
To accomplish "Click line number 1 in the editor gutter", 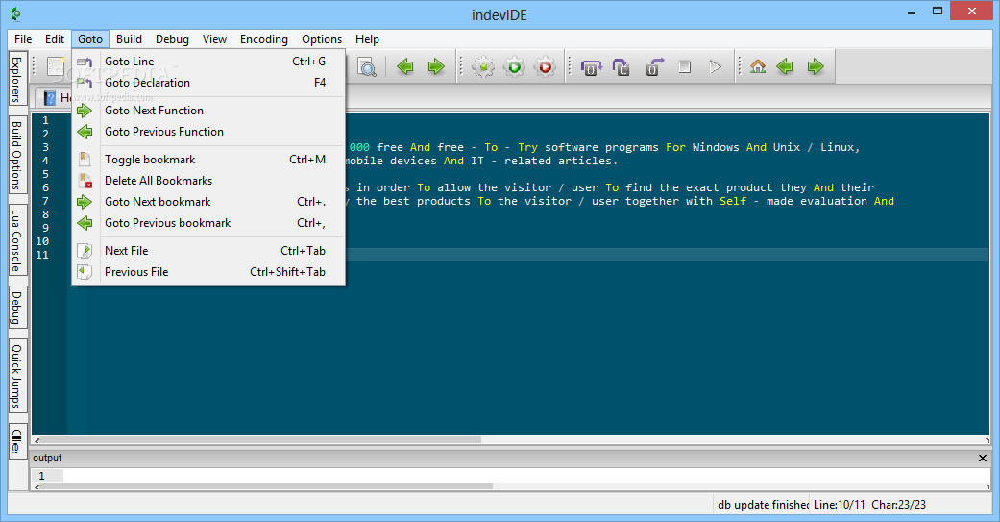I will click(x=45, y=120).
